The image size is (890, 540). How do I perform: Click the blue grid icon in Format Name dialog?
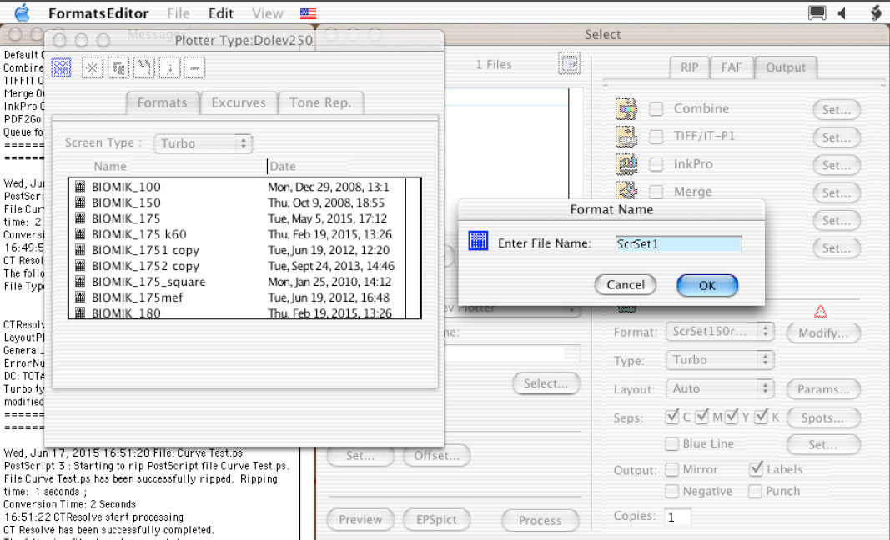(478, 241)
